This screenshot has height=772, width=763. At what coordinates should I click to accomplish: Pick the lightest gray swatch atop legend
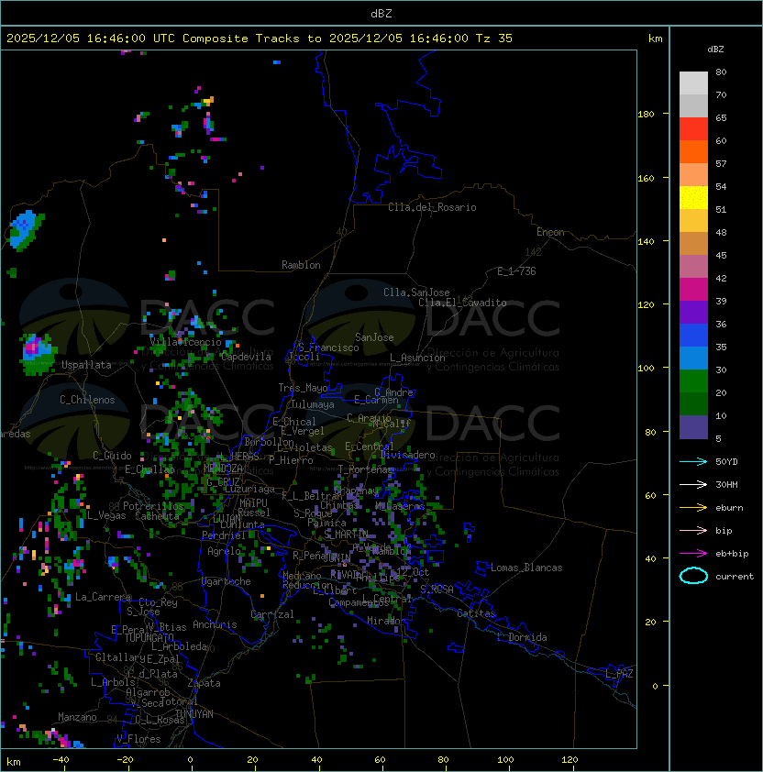(x=693, y=83)
